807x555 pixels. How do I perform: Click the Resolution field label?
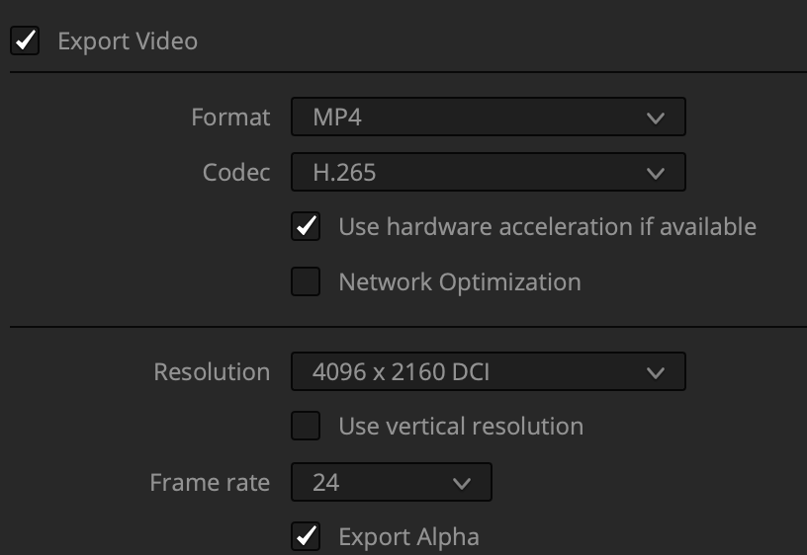(x=212, y=372)
